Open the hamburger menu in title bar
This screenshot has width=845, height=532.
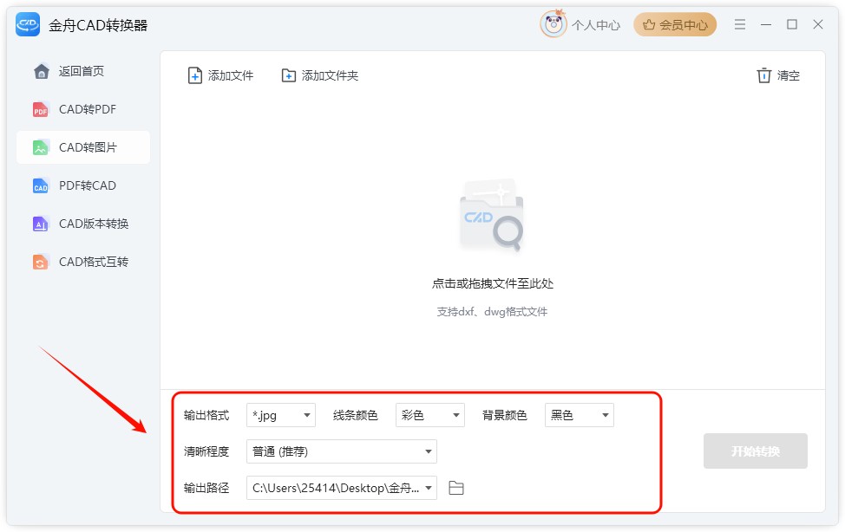pos(740,24)
